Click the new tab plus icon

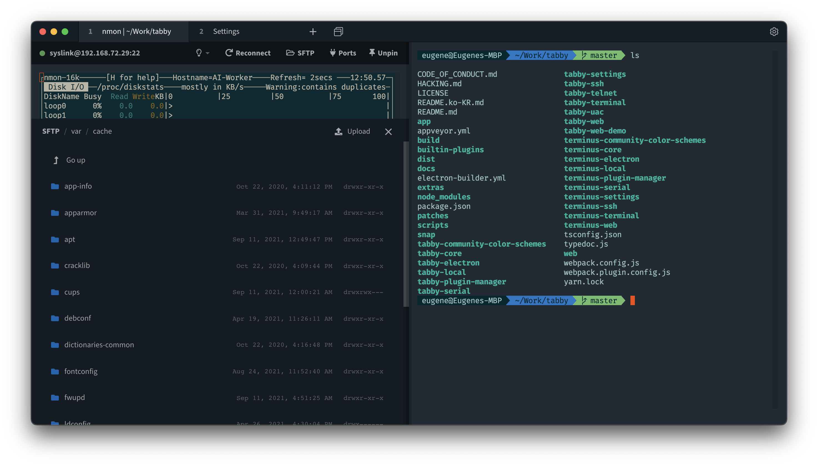(313, 31)
